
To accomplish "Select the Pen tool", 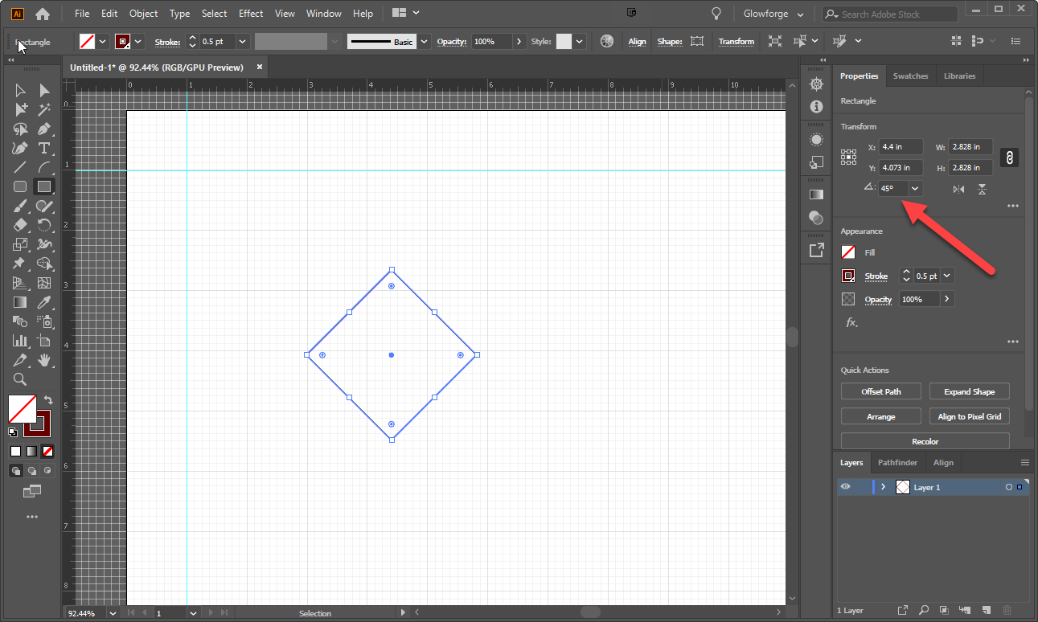I will pos(44,129).
